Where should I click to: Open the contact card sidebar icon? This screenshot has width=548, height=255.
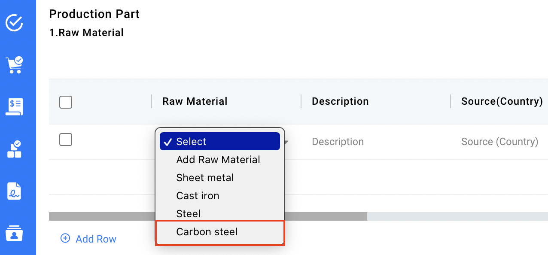14,233
